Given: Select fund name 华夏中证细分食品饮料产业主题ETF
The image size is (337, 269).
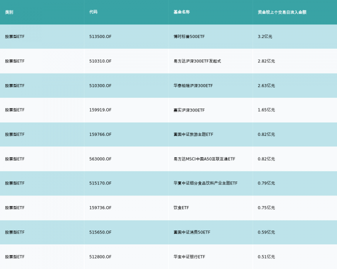Looking at the screenshot, I should (206, 183).
